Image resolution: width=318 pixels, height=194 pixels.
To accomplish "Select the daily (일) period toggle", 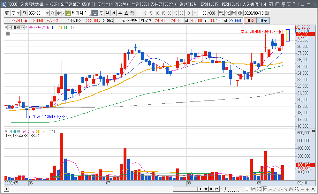I will 95,13.
